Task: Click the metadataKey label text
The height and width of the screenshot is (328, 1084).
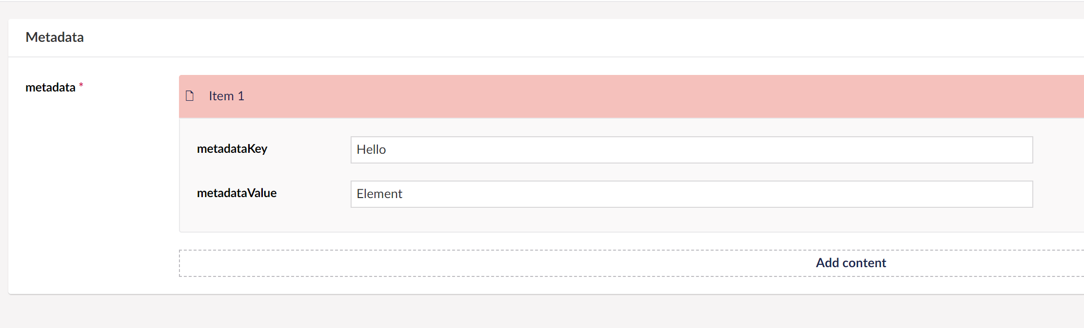Action: pyautogui.click(x=232, y=148)
